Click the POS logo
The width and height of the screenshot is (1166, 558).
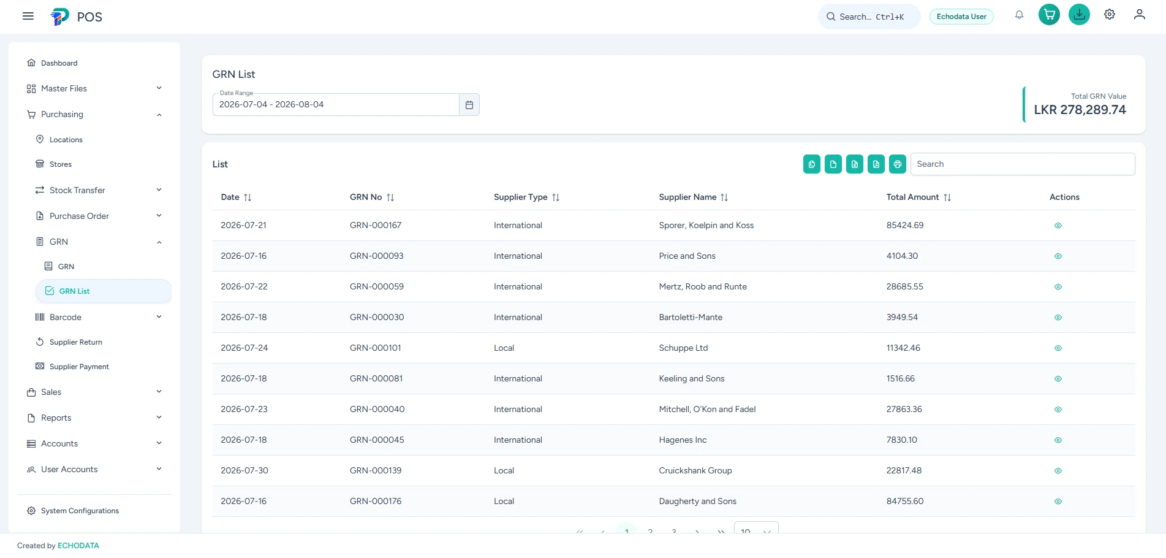pos(77,17)
